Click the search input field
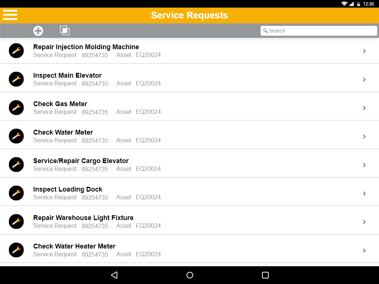The height and width of the screenshot is (284, 379). click(319, 31)
